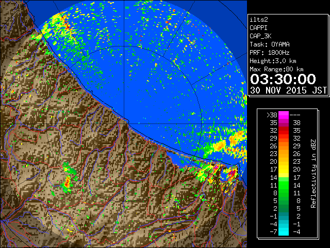The image size is (330, 248).
Task: Click the '-4' bottom-right legend value
Action: [296, 231]
